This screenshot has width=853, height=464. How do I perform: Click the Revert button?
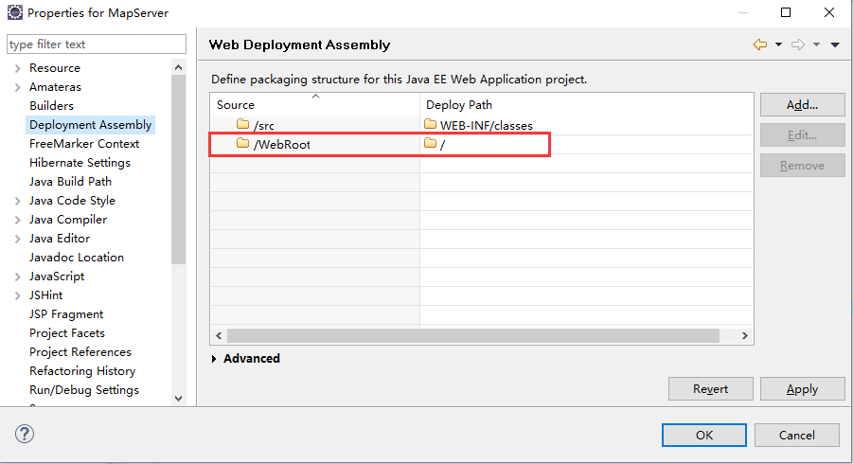[x=710, y=389]
